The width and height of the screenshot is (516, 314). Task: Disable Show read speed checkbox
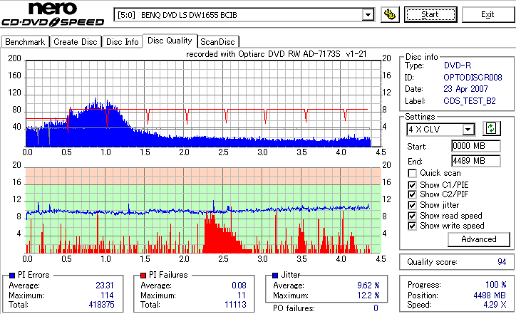tap(412, 216)
